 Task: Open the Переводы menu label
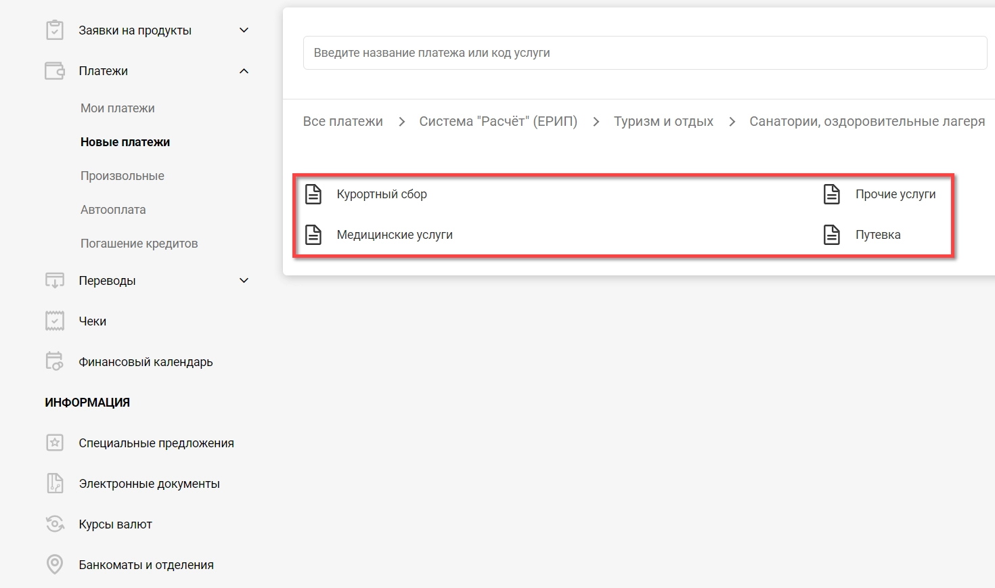[x=108, y=281]
